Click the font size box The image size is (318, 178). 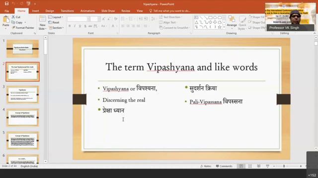[95, 19]
